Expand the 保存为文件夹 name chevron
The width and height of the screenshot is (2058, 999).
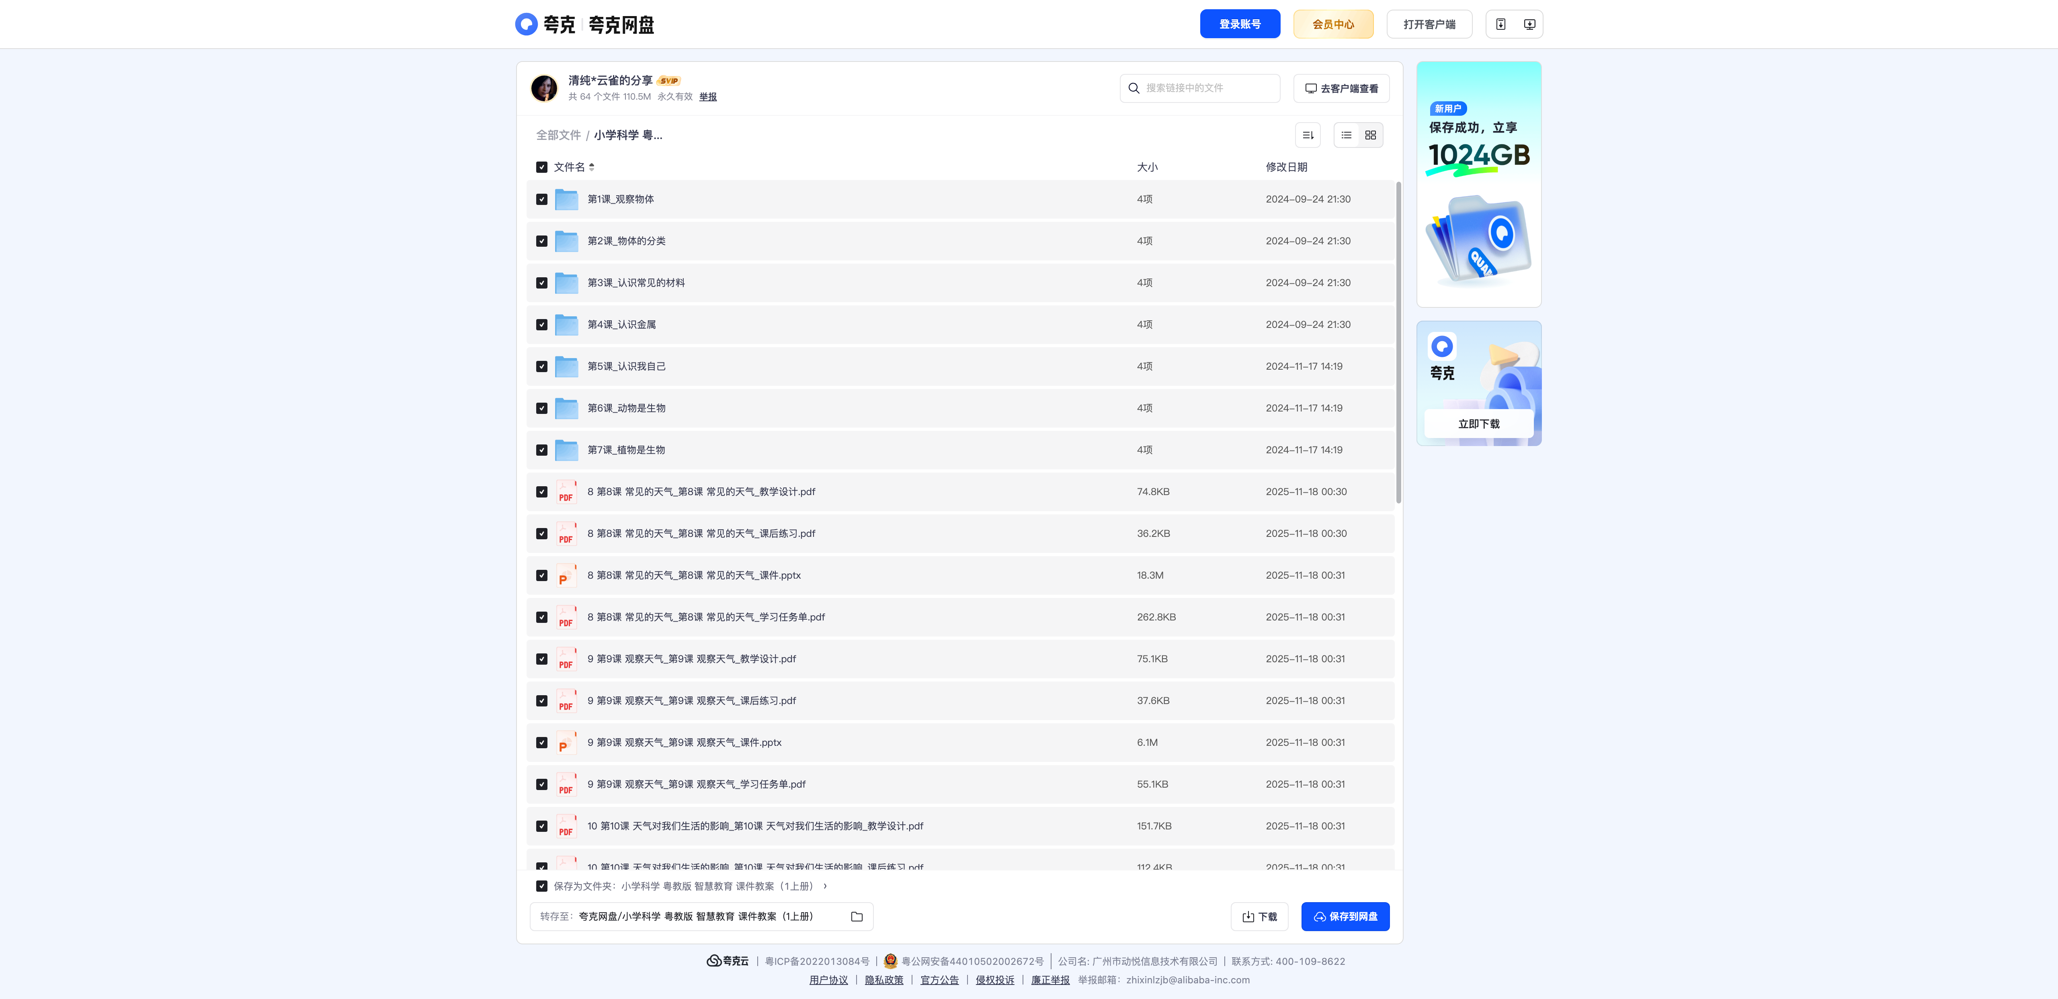(825, 886)
